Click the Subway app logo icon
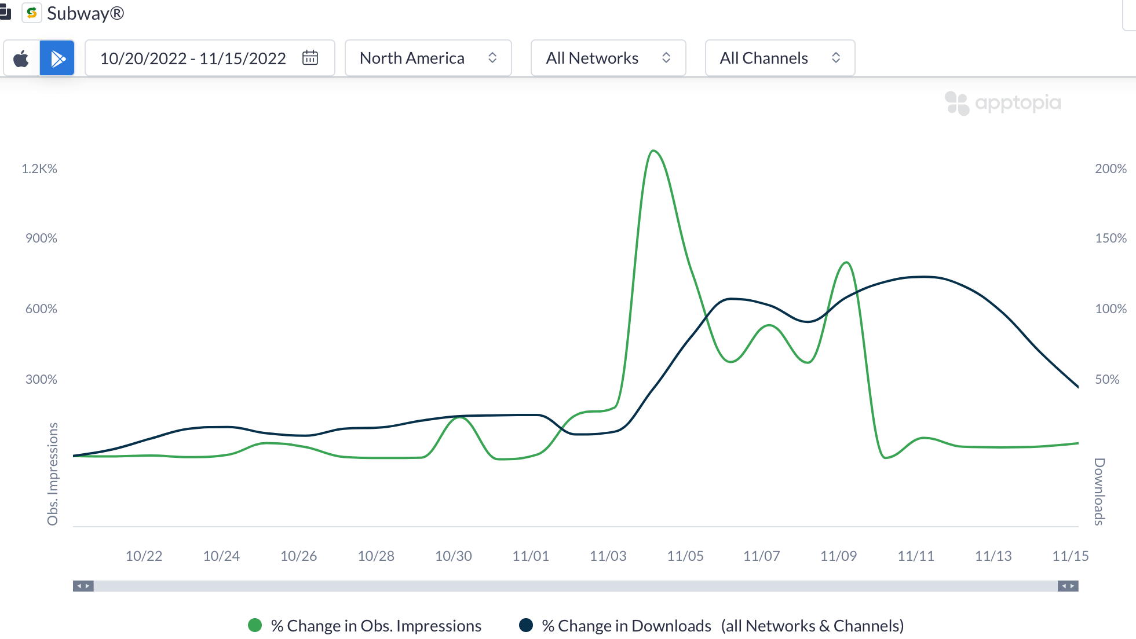1136x639 pixels. [x=32, y=13]
